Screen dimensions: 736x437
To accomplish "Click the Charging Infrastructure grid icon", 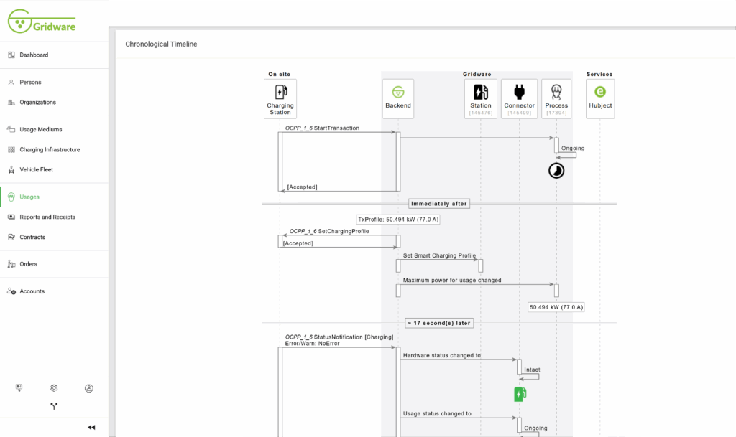I will 11,149.
